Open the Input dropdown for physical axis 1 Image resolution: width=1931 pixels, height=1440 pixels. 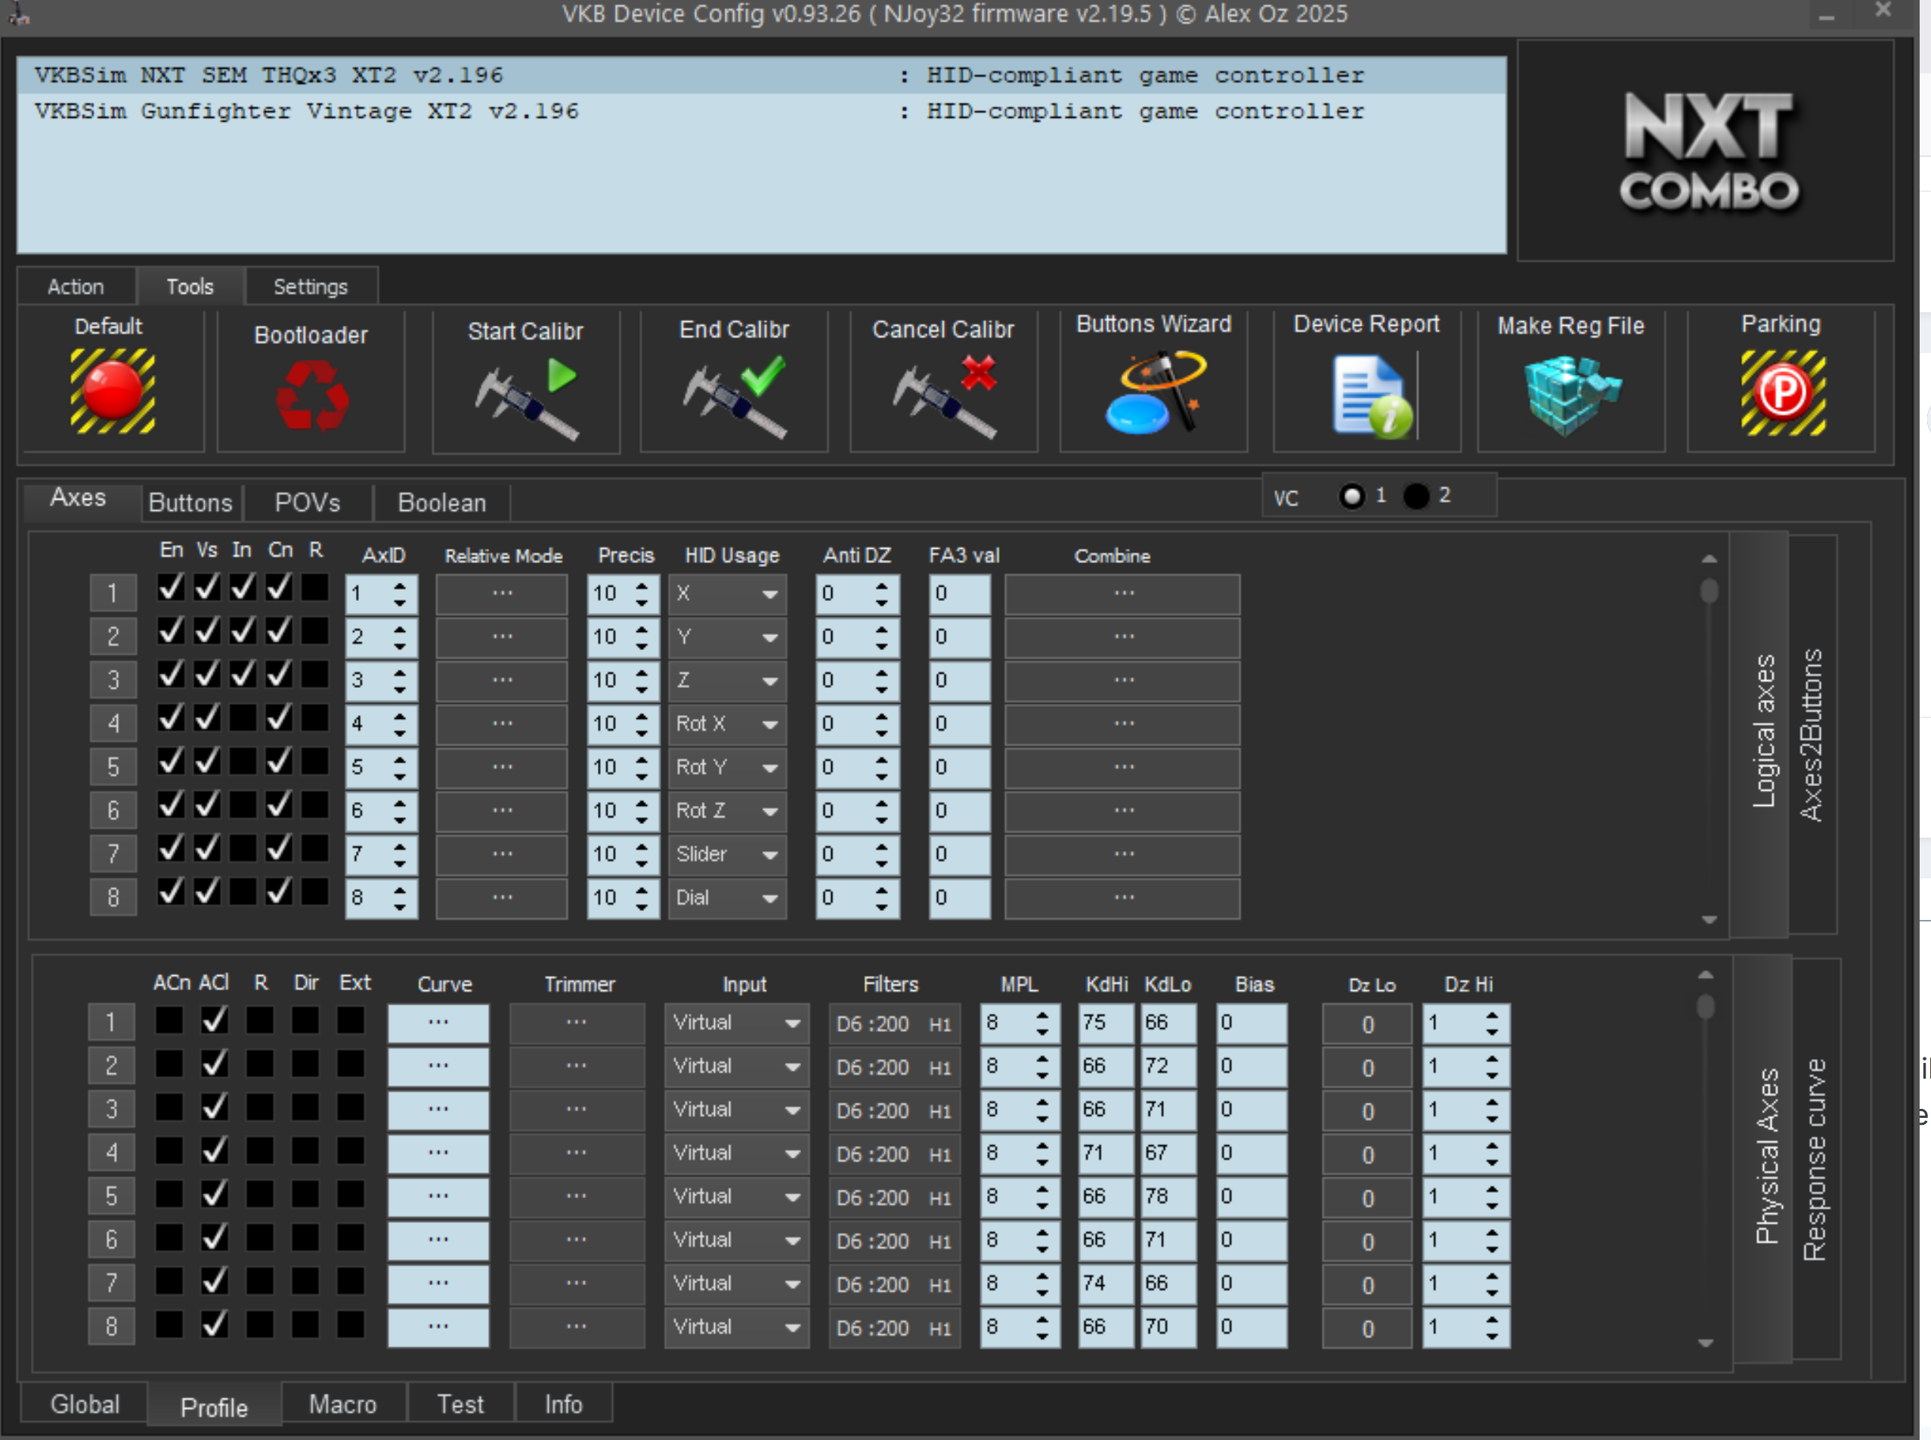point(735,1023)
